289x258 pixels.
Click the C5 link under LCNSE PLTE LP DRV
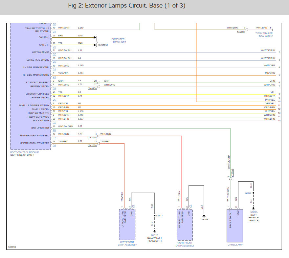54,62
